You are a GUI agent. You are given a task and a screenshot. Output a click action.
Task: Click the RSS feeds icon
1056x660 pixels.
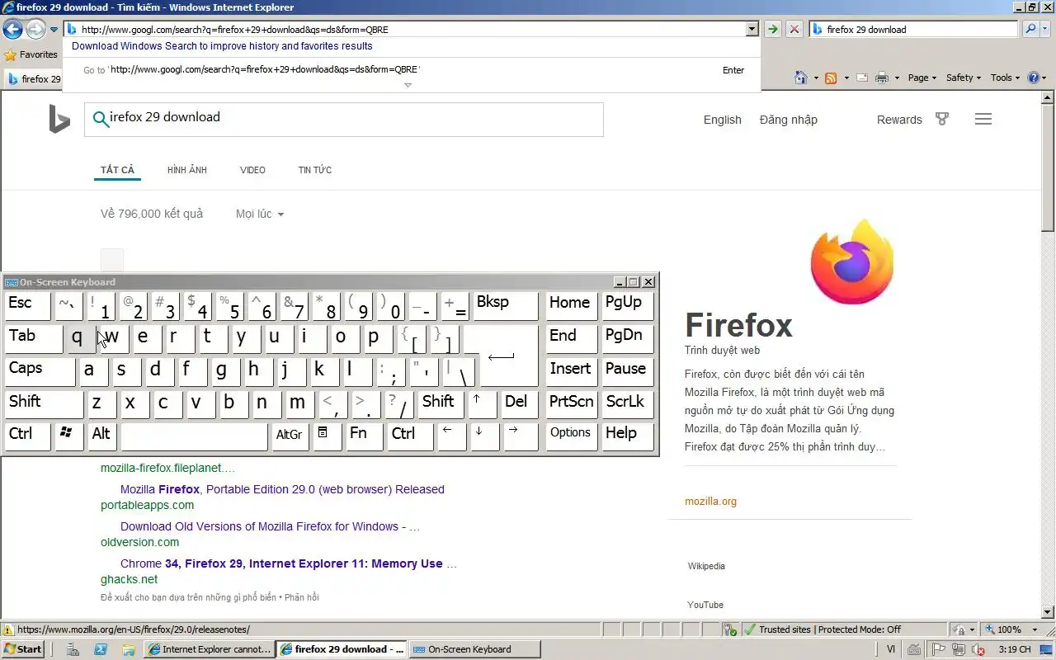831,78
